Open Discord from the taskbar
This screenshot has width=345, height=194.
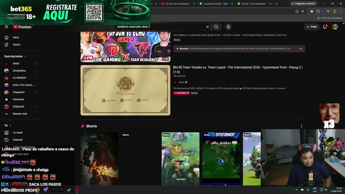click(x=46, y=190)
